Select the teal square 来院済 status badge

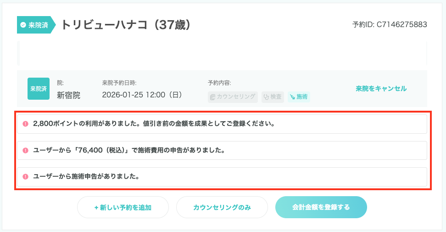39,89
